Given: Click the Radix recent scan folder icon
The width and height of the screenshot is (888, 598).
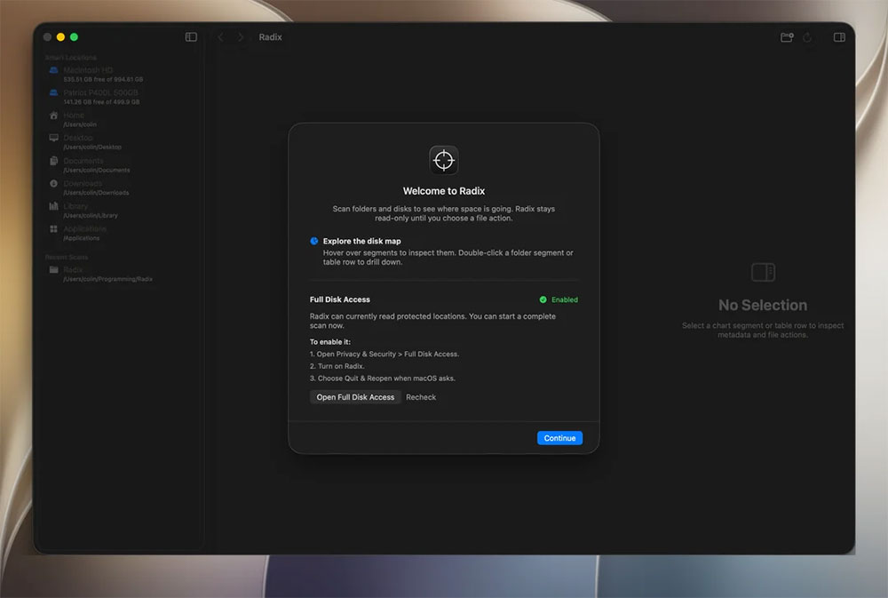Looking at the screenshot, I should point(54,269).
